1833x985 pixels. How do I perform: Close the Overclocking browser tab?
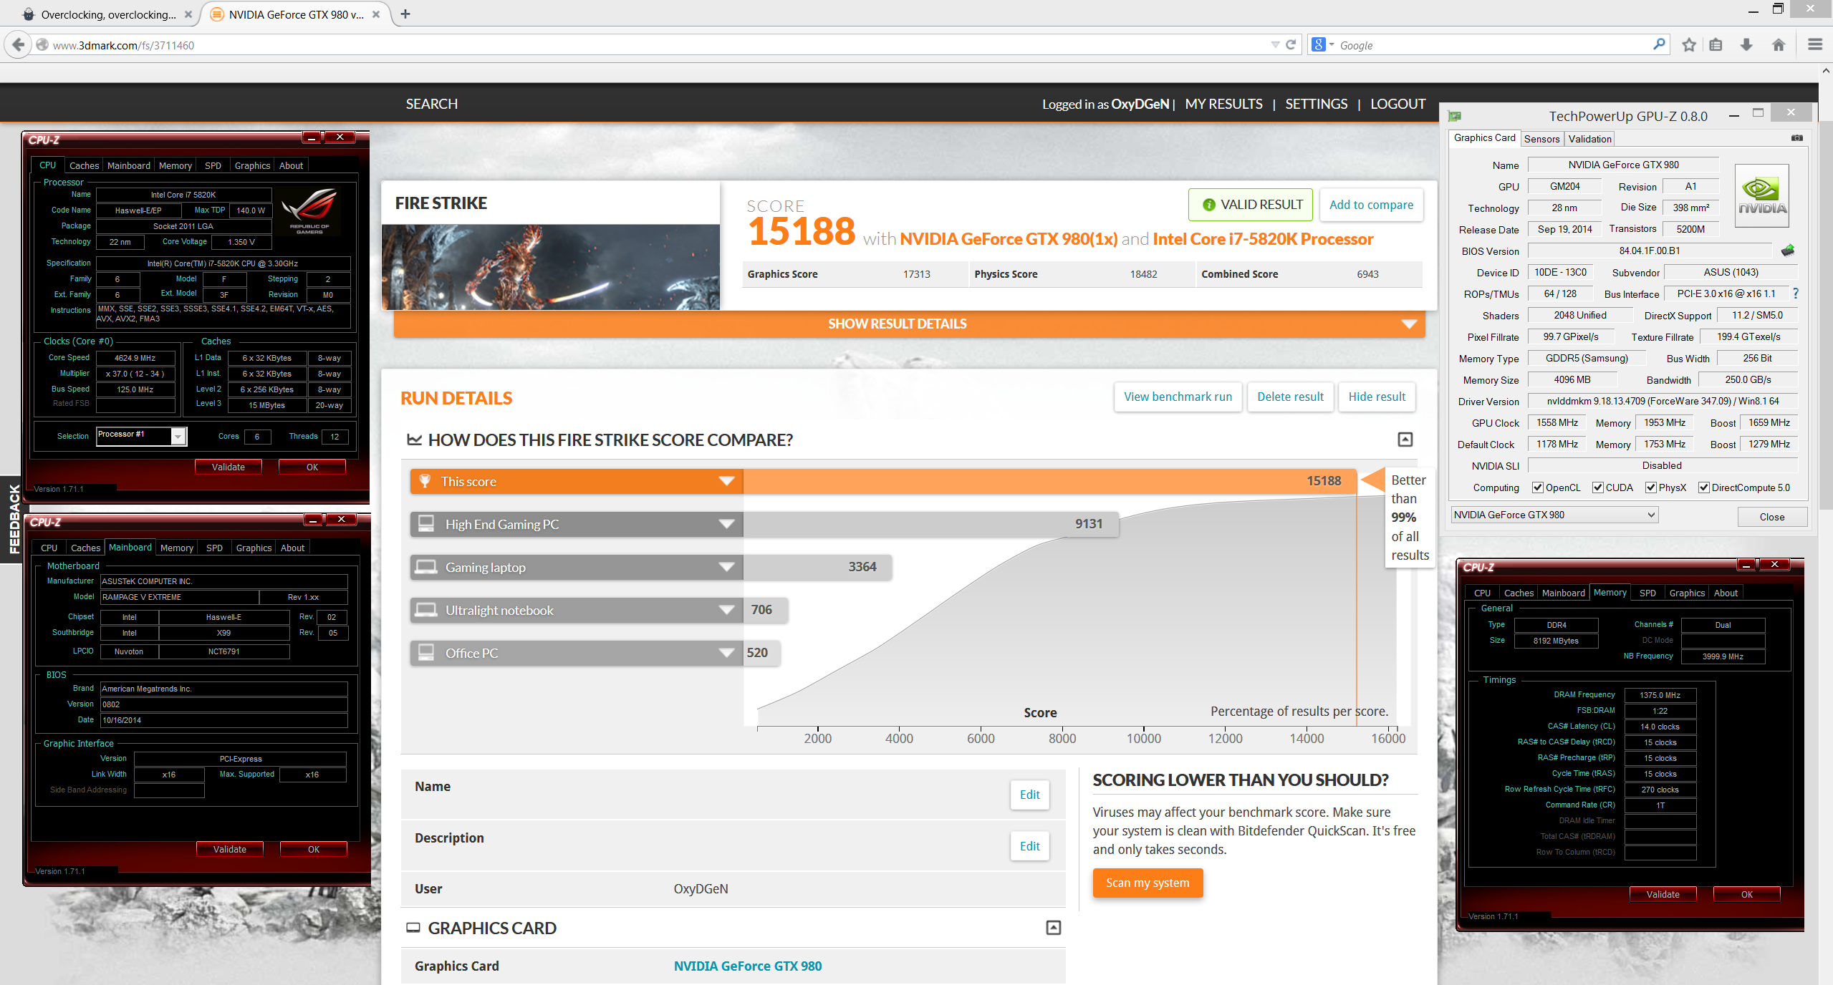click(188, 14)
